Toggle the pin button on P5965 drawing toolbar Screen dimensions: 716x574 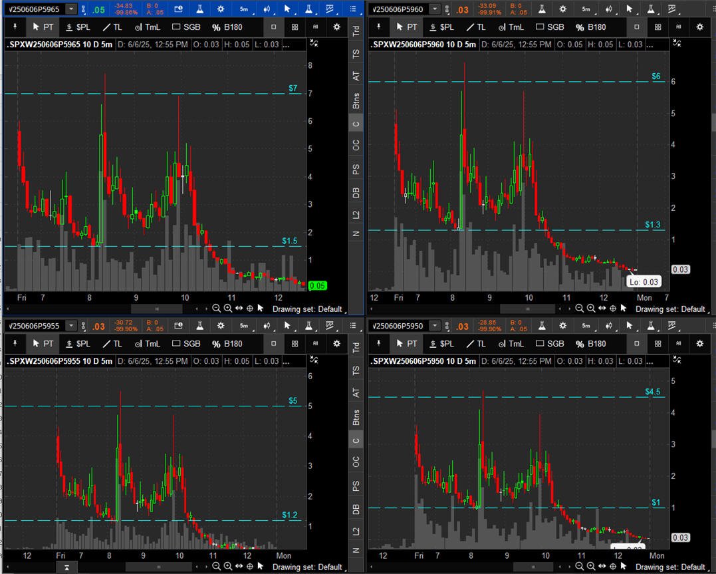15,27
